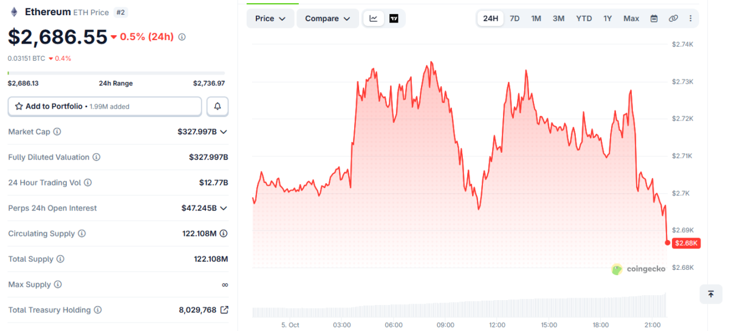Click the star icon in Add to Portfolio

(x=19, y=106)
